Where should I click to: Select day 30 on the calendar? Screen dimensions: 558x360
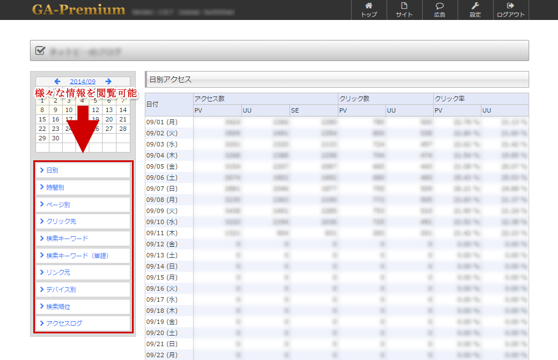tap(55, 138)
